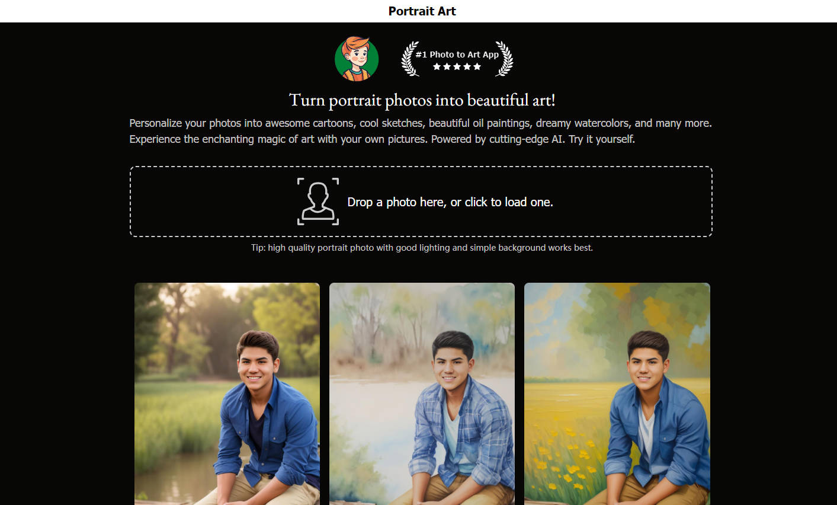Click the cartoon boy avatar logo
Viewport: 837px width, 505px height.
(357, 59)
